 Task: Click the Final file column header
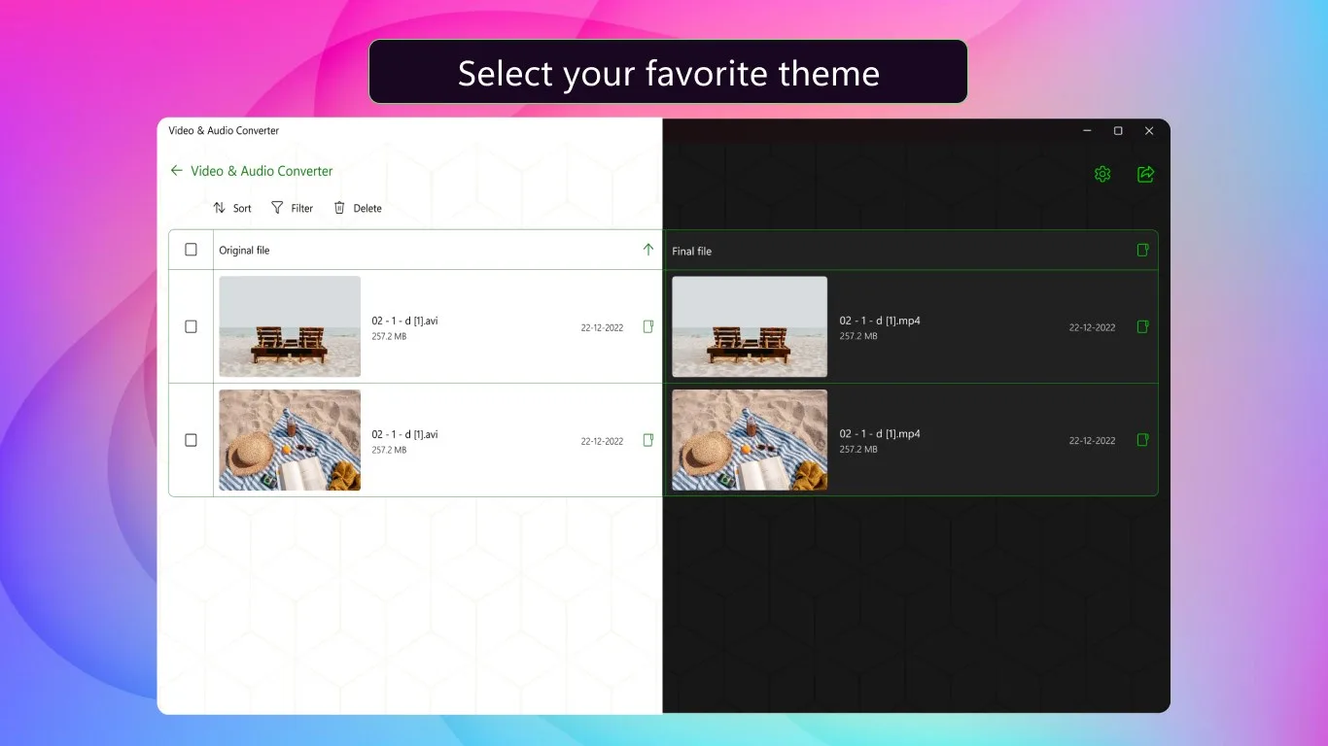coord(691,252)
